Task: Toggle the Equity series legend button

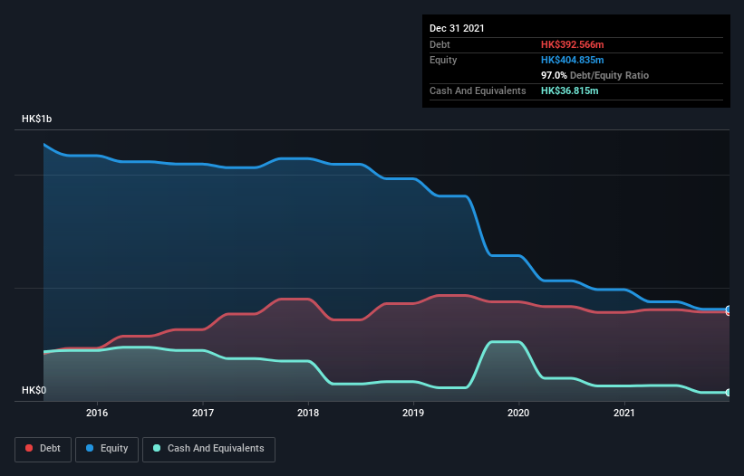Action: tap(107, 449)
